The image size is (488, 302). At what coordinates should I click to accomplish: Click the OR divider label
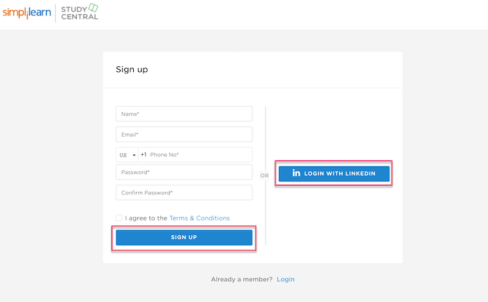click(264, 176)
